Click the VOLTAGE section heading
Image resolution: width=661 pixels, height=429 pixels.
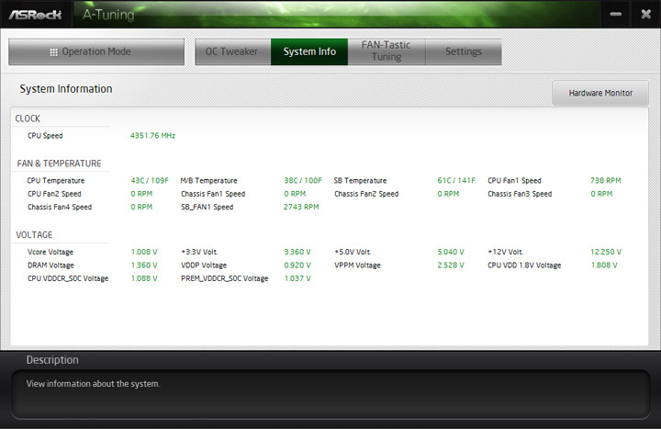34,234
